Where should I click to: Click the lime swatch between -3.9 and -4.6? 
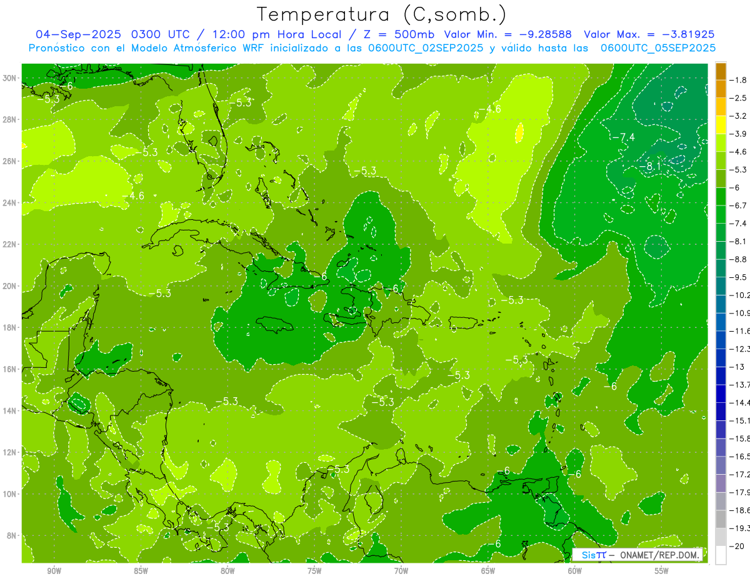721,143
